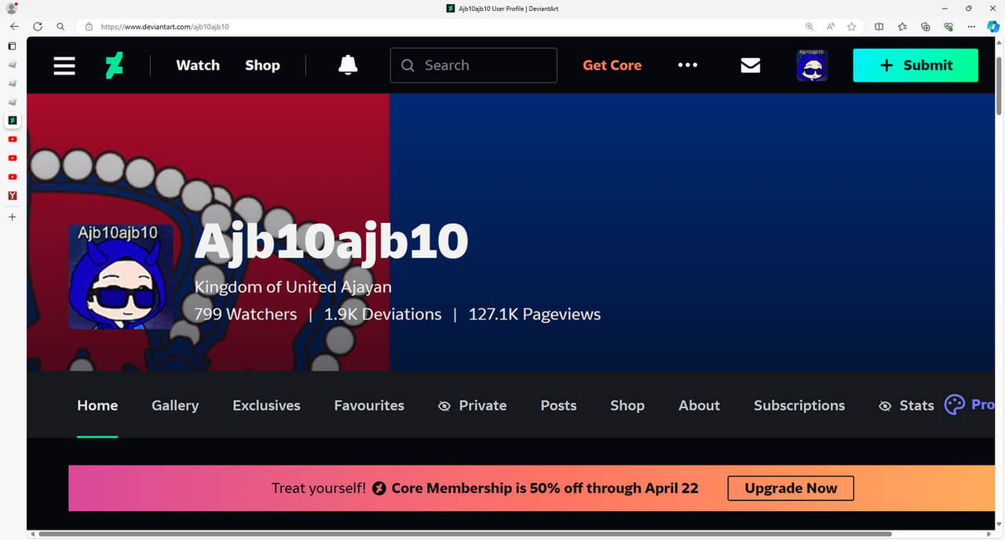1005x540 pixels.
Task: Open Shop in the top navigation
Action: tap(262, 65)
